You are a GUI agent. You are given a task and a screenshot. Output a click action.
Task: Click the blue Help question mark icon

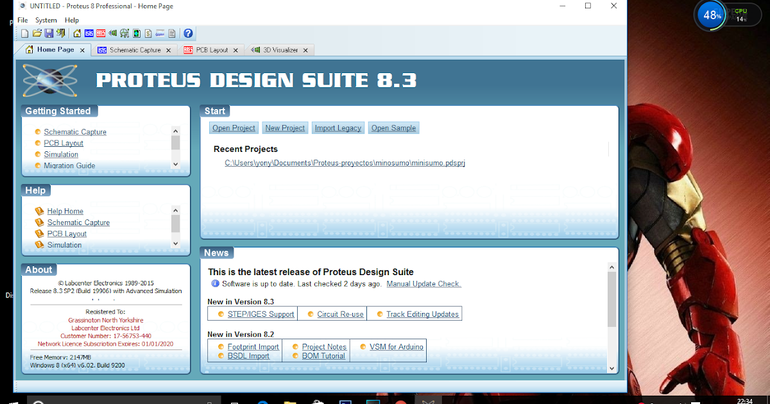click(188, 33)
